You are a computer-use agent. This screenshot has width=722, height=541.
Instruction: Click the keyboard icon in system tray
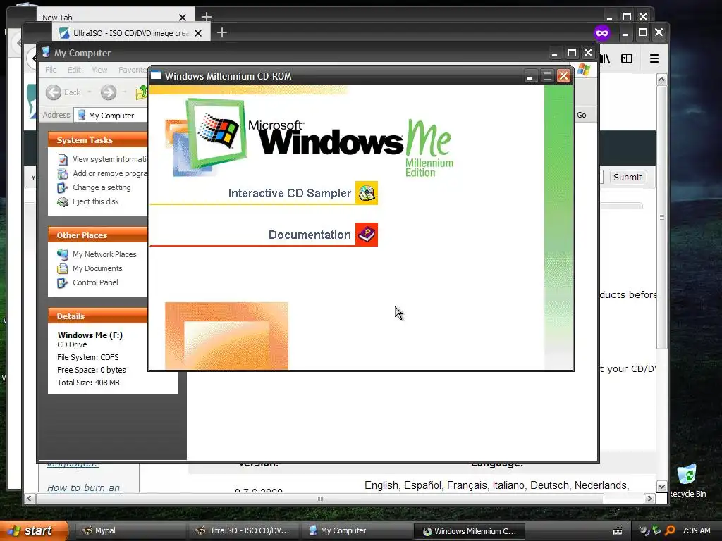coord(618,531)
